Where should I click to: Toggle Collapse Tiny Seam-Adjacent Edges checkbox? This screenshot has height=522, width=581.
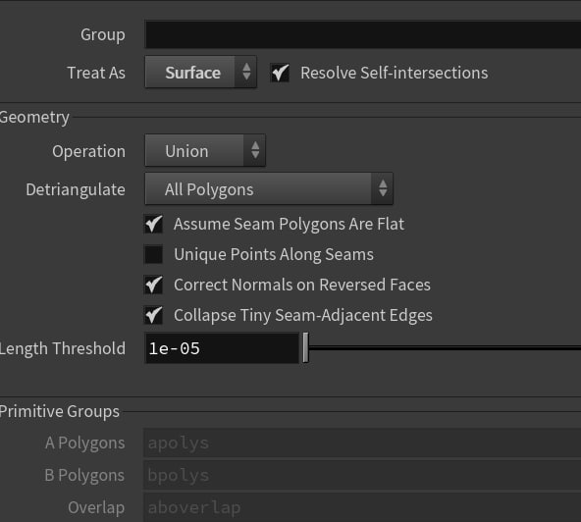coord(153,315)
